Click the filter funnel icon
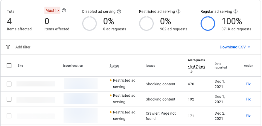262x126 pixels. pos(8,47)
